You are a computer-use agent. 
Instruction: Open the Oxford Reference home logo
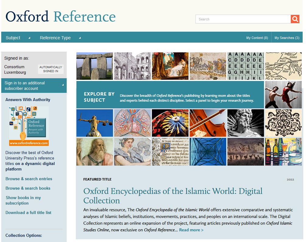pos(61,16)
